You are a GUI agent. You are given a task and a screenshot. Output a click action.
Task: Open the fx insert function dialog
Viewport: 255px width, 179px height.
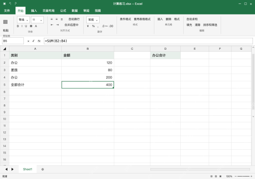pyautogui.click(x=39, y=41)
